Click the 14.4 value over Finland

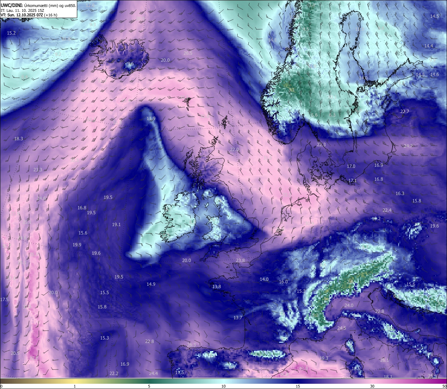tap(428, 46)
